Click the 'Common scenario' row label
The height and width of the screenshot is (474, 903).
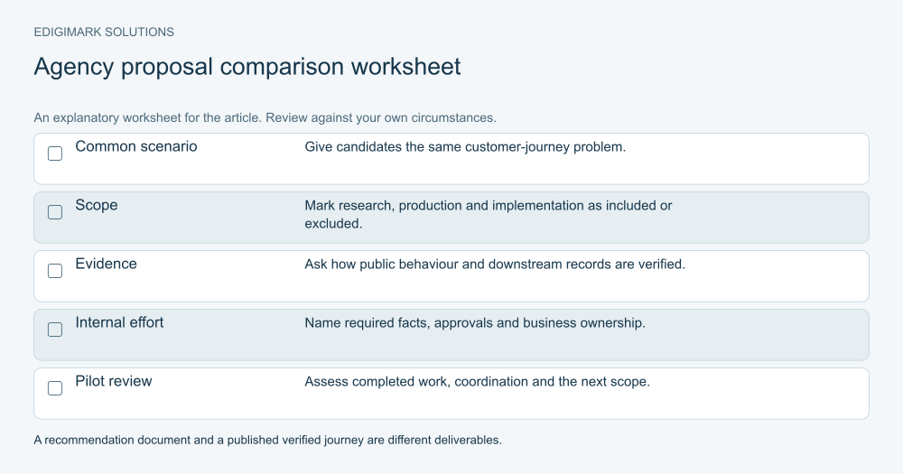pyautogui.click(x=136, y=146)
